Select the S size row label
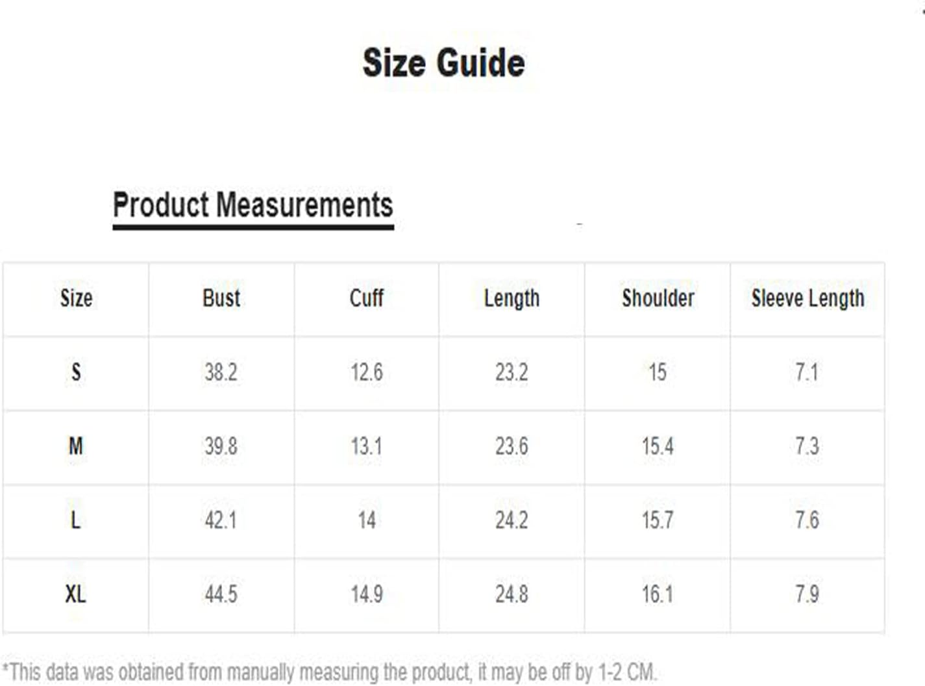The image size is (925, 686). pyautogui.click(x=76, y=372)
